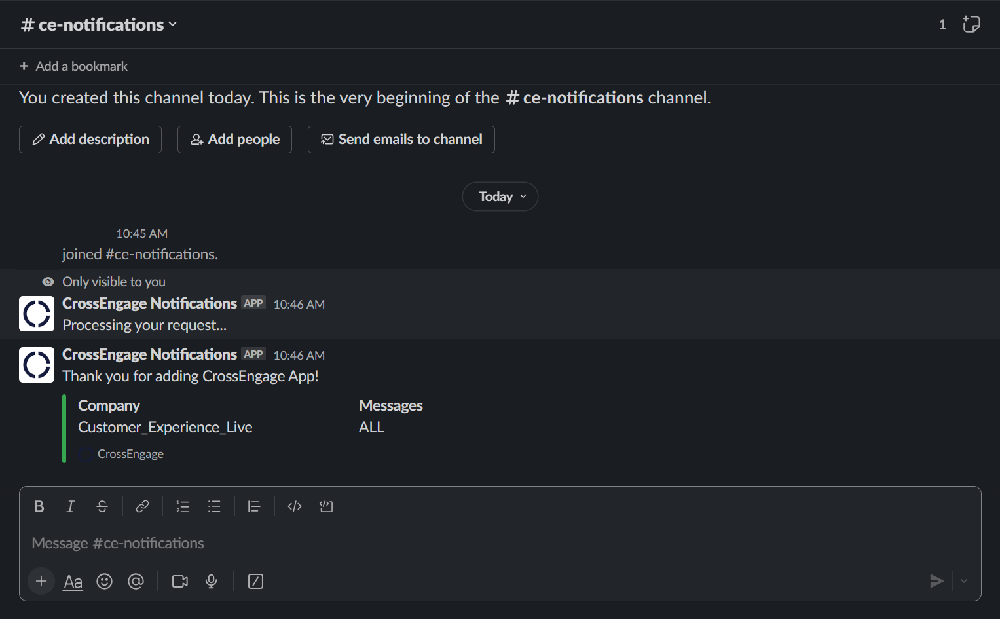Record a video clip
1000x619 pixels.
[180, 581]
